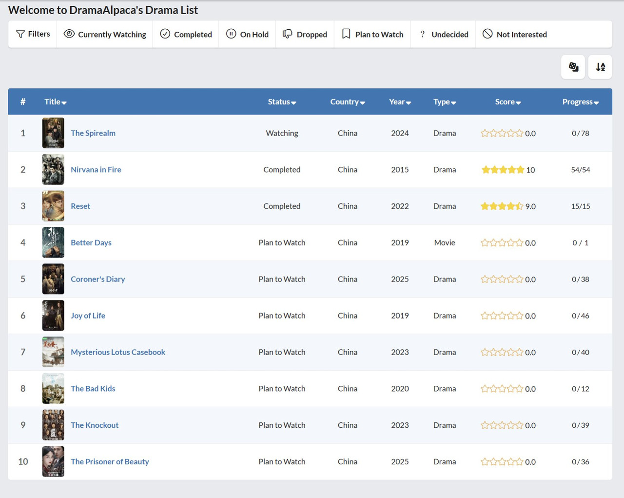
Task: Click Mysterious Lotus Casebook poster thumbnail
Action: pyautogui.click(x=53, y=352)
